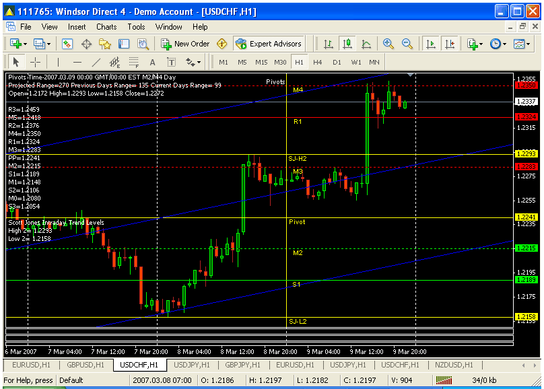Click the Zoom Out magnifier icon
The height and width of the screenshot is (389, 544).
(x=407, y=44)
